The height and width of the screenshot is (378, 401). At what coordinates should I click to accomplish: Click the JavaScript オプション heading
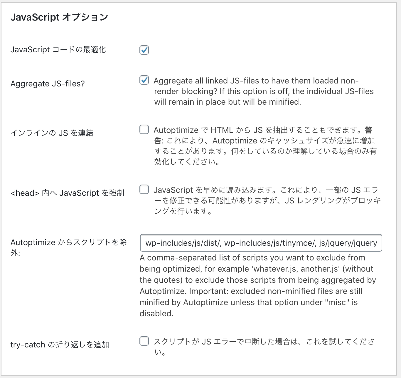coord(59,17)
